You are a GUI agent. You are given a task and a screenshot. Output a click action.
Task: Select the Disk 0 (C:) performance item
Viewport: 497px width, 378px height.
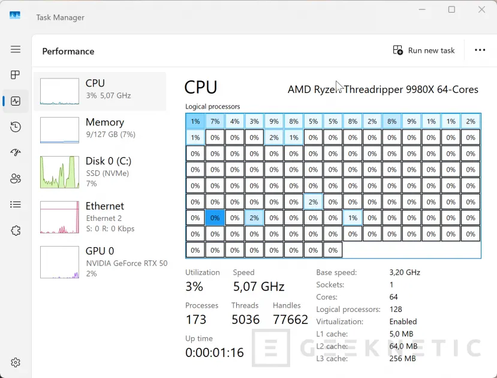pyautogui.click(x=100, y=172)
